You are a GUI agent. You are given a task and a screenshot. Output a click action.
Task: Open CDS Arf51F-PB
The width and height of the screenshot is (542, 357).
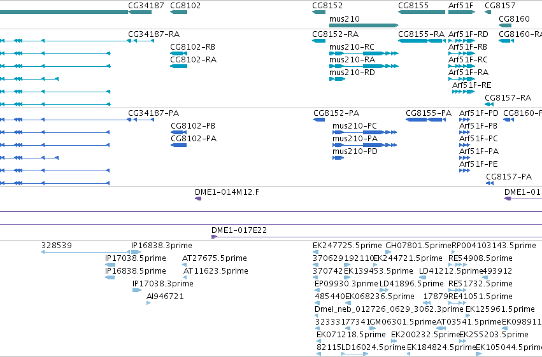click(478, 126)
